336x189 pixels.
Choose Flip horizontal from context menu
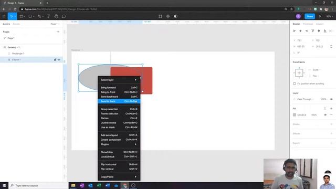[x=119, y=164]
